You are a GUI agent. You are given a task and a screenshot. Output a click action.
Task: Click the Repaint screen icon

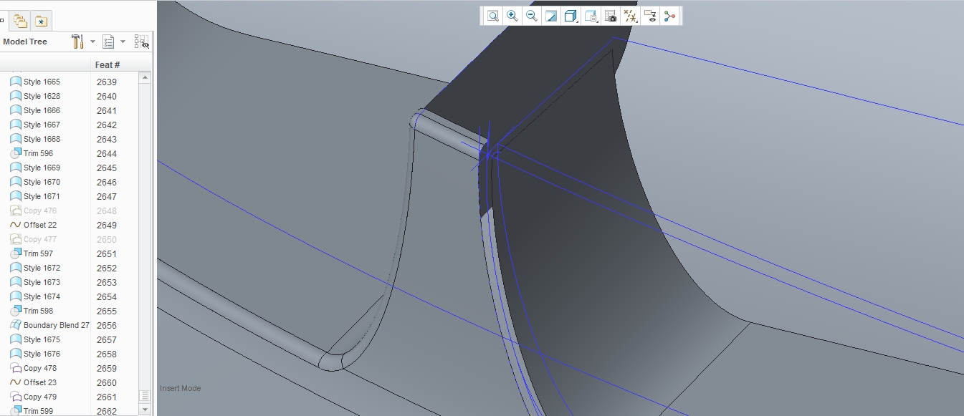pyautogui.click(x=551, y=16)
